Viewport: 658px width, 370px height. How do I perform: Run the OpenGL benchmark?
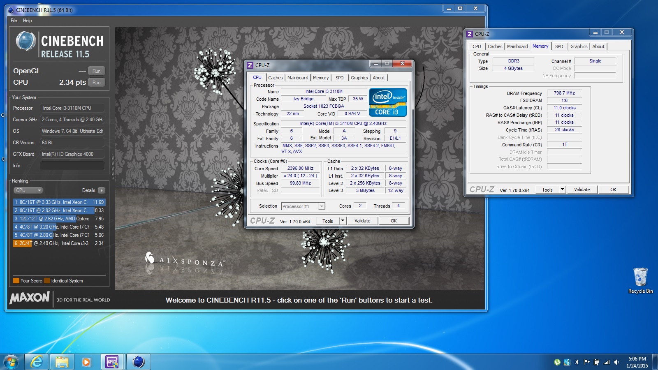[x=97, y=71]
